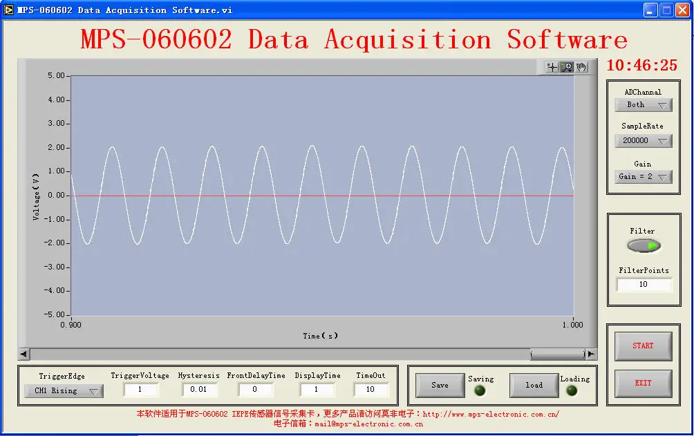Open the Gain dropdown showing Gain = 2

tap(643, 177)
